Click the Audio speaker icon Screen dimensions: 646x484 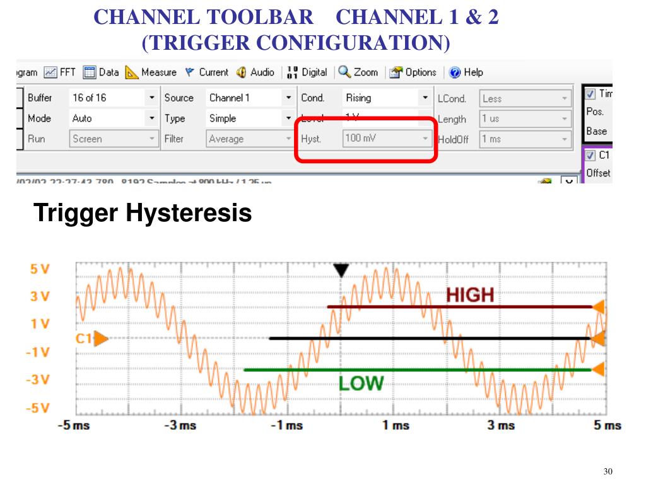(255, 72)
